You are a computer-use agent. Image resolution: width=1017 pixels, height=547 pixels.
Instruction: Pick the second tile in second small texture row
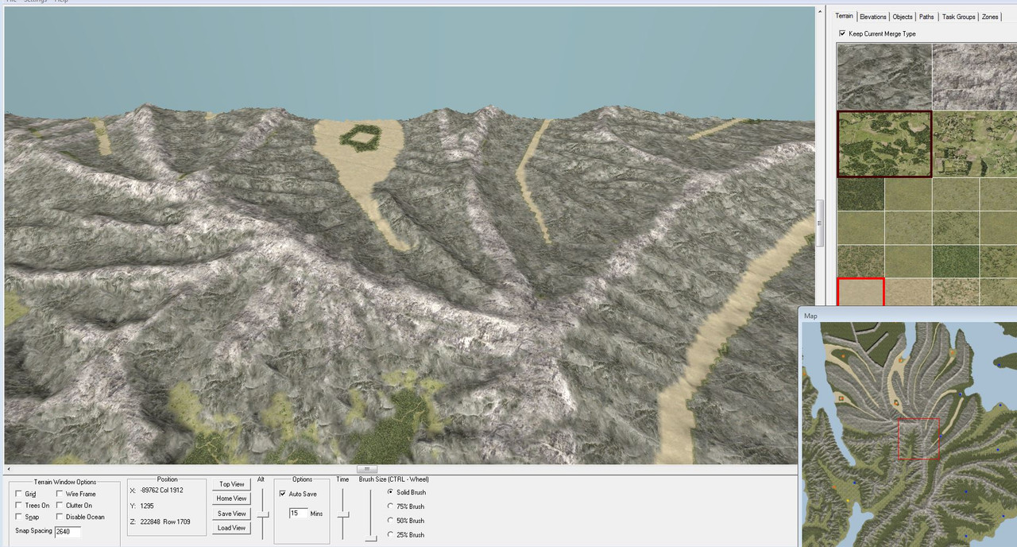click(908, 227)
